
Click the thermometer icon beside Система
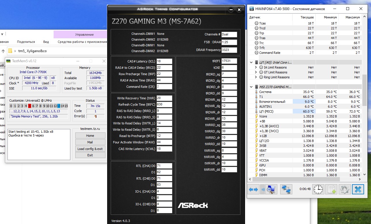pos(256,92)
